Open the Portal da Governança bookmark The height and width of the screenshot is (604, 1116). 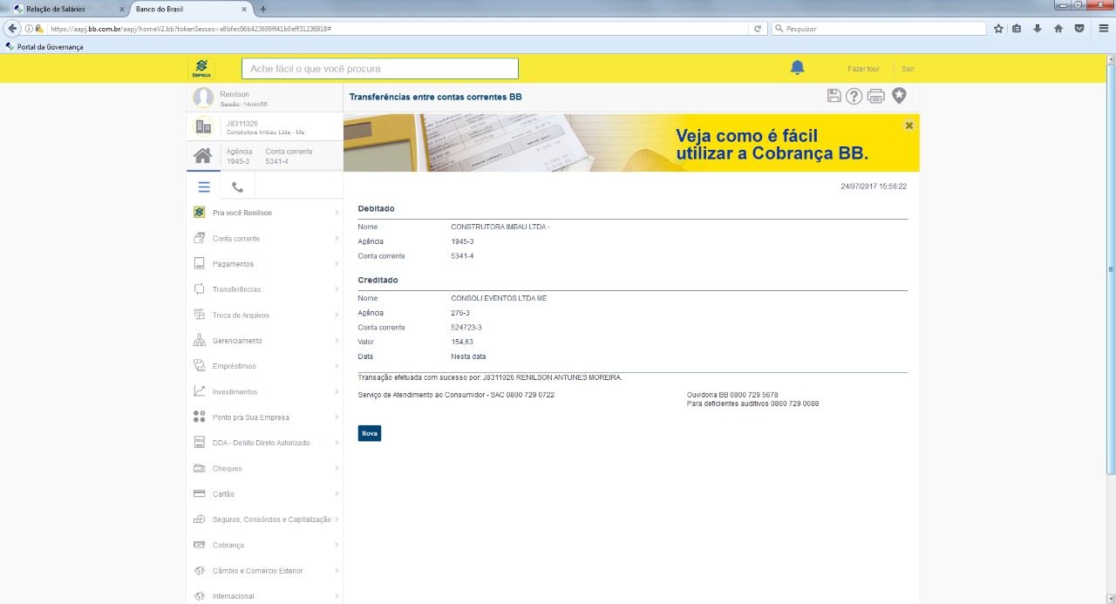point(44,47)
